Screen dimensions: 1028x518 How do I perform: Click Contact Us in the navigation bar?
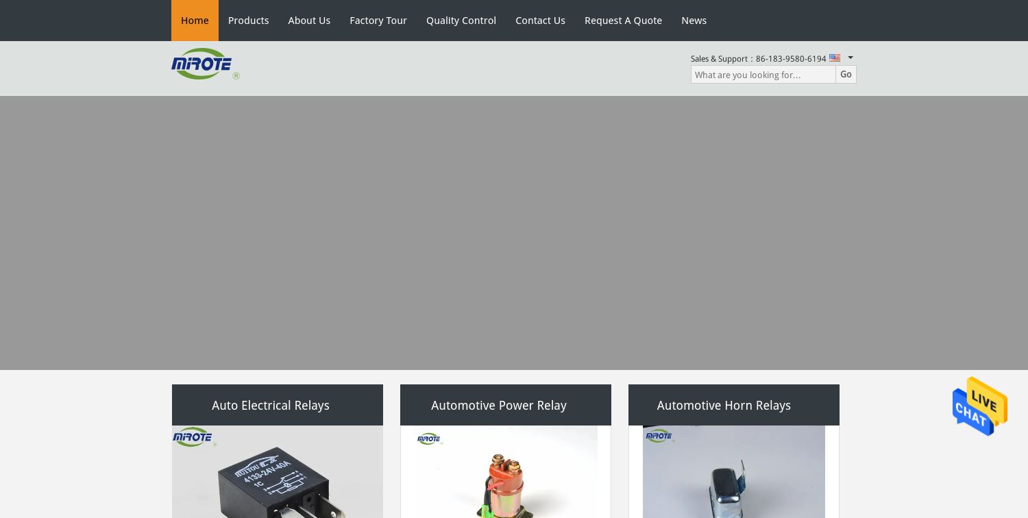(x=540, y=21)
